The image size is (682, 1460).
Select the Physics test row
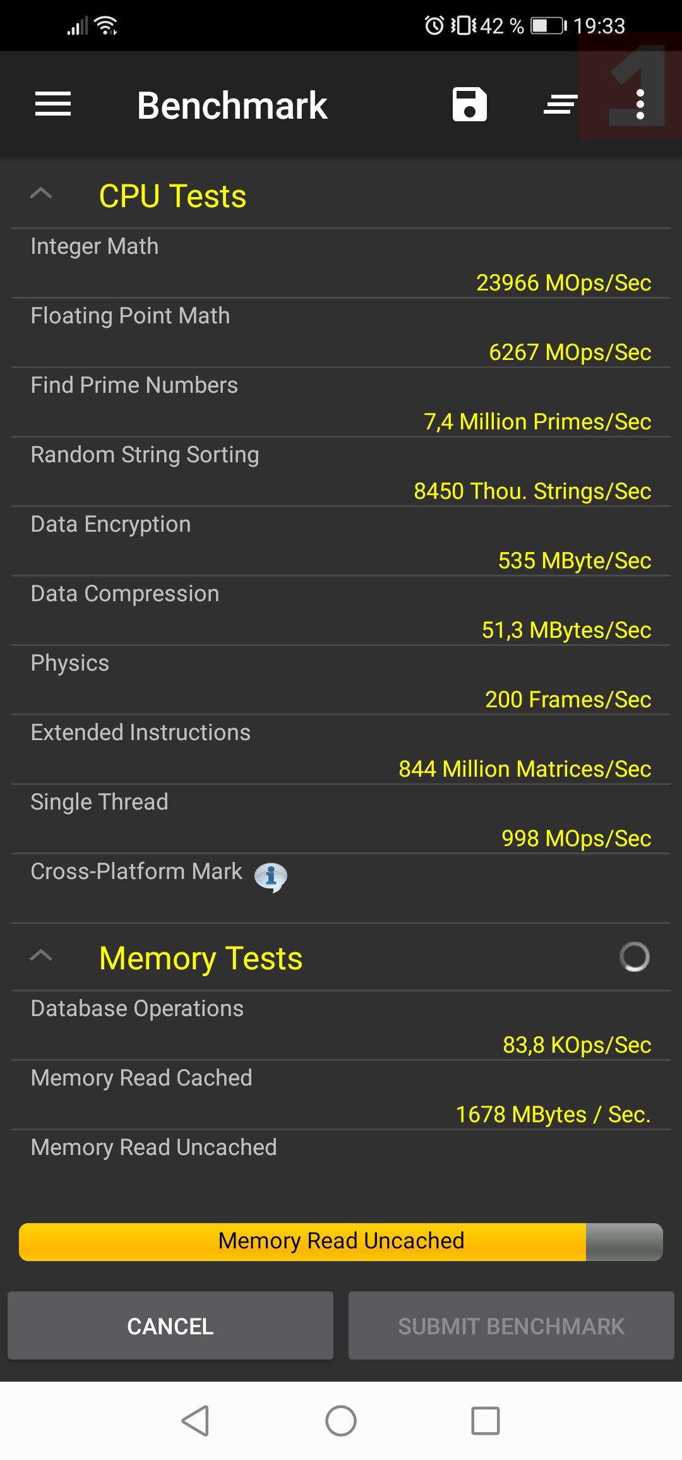(x=341, y=681)
